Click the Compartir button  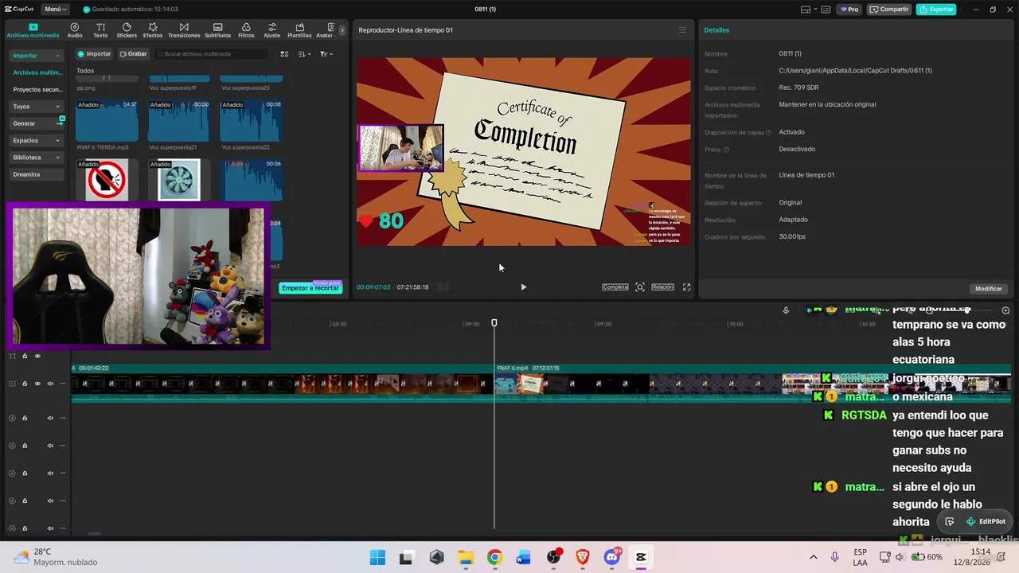(889, 10)
